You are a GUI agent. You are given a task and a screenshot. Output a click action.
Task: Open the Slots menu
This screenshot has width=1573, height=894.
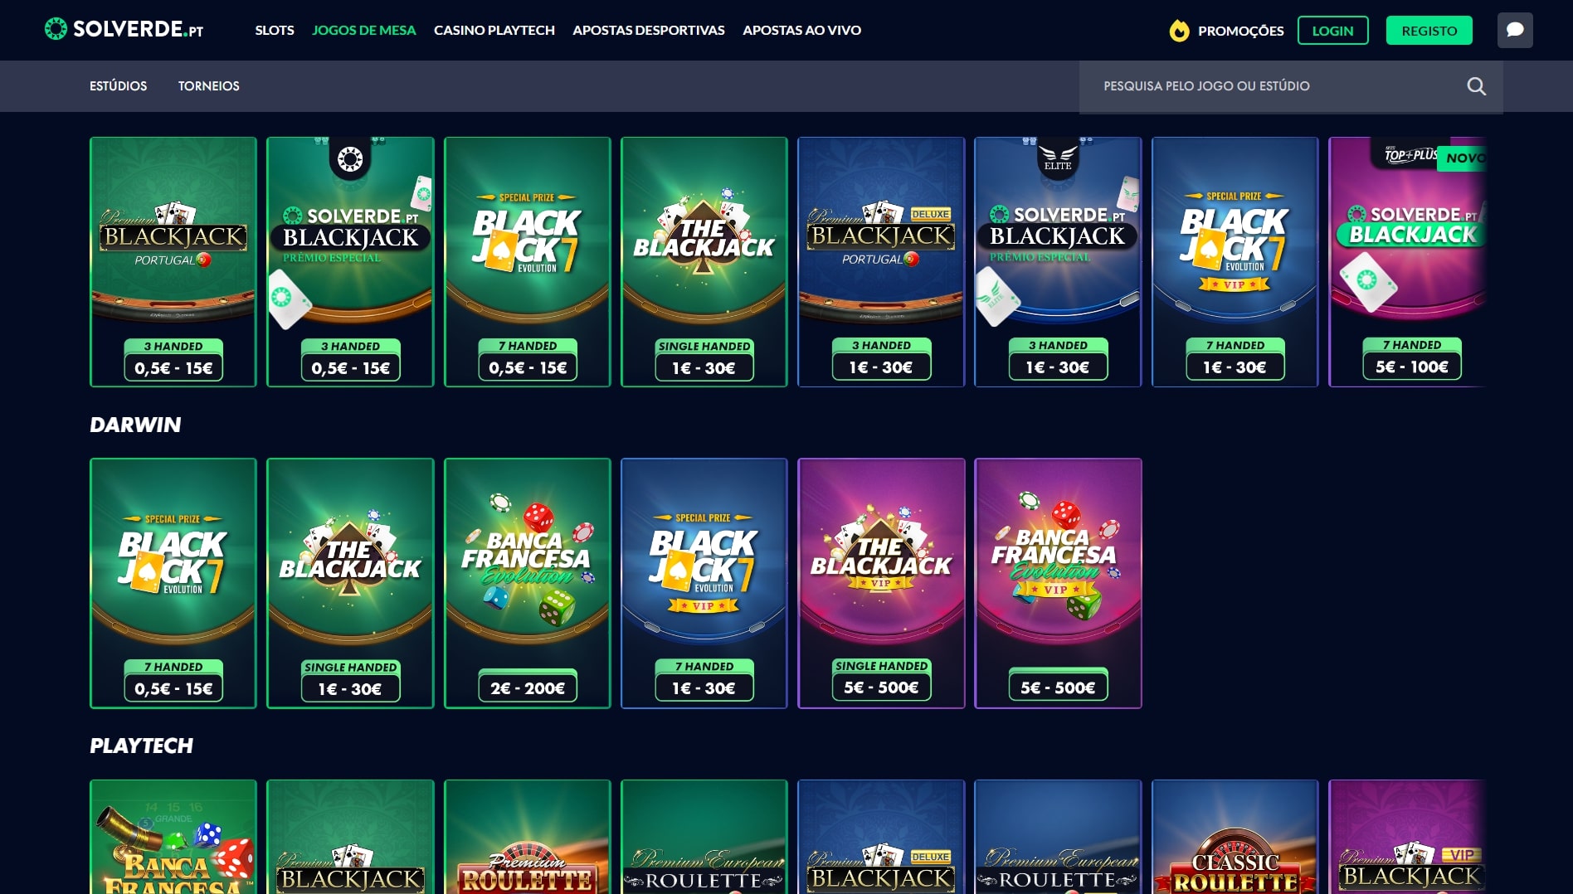tap(275, 30)
